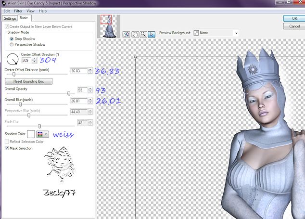Click the Overall Blur spinner arrows
This screenshot has width=305, height=219.
tap(90, 101)
